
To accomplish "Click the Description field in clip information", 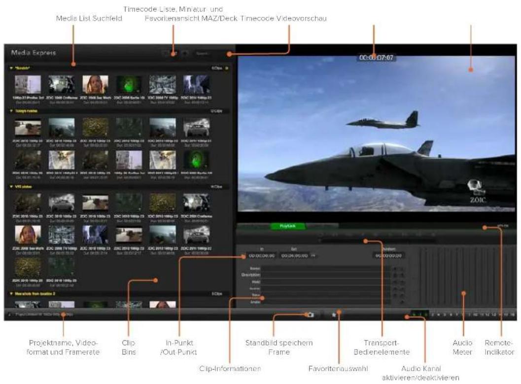I will pyautogui.click(x=326, y=275).
